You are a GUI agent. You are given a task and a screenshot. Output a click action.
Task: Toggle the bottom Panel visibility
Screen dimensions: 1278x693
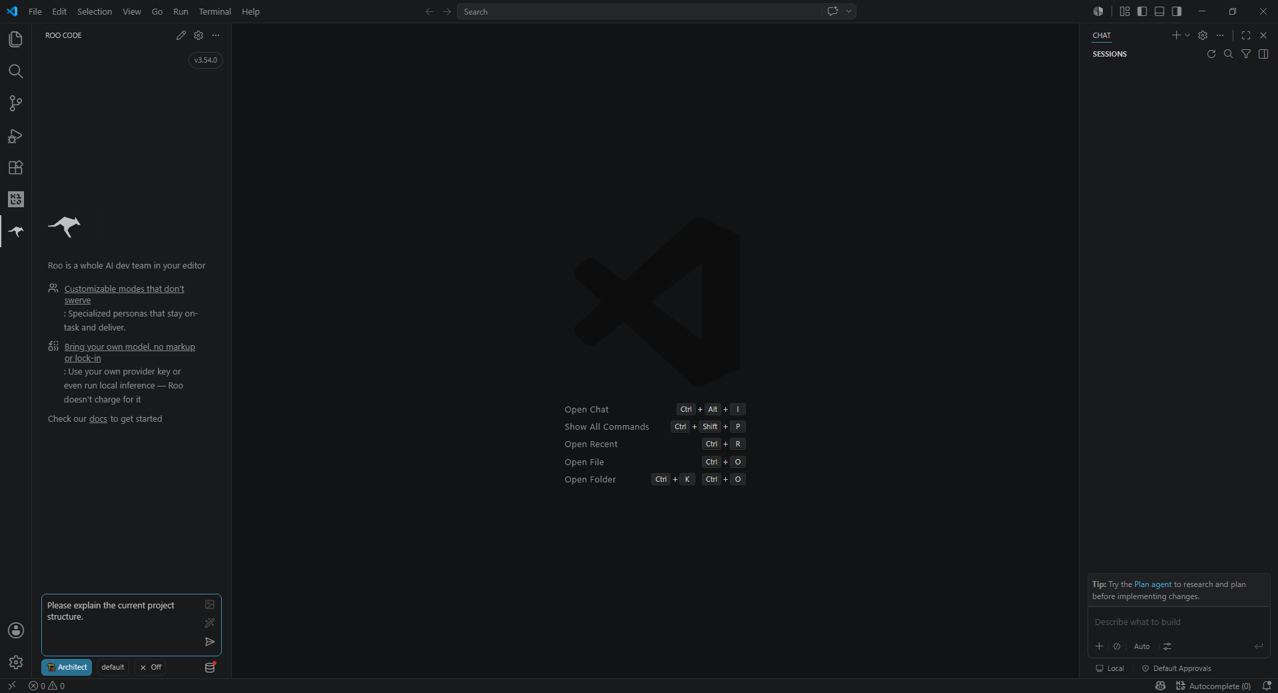pyautogui.click(x=1159, y=11)
